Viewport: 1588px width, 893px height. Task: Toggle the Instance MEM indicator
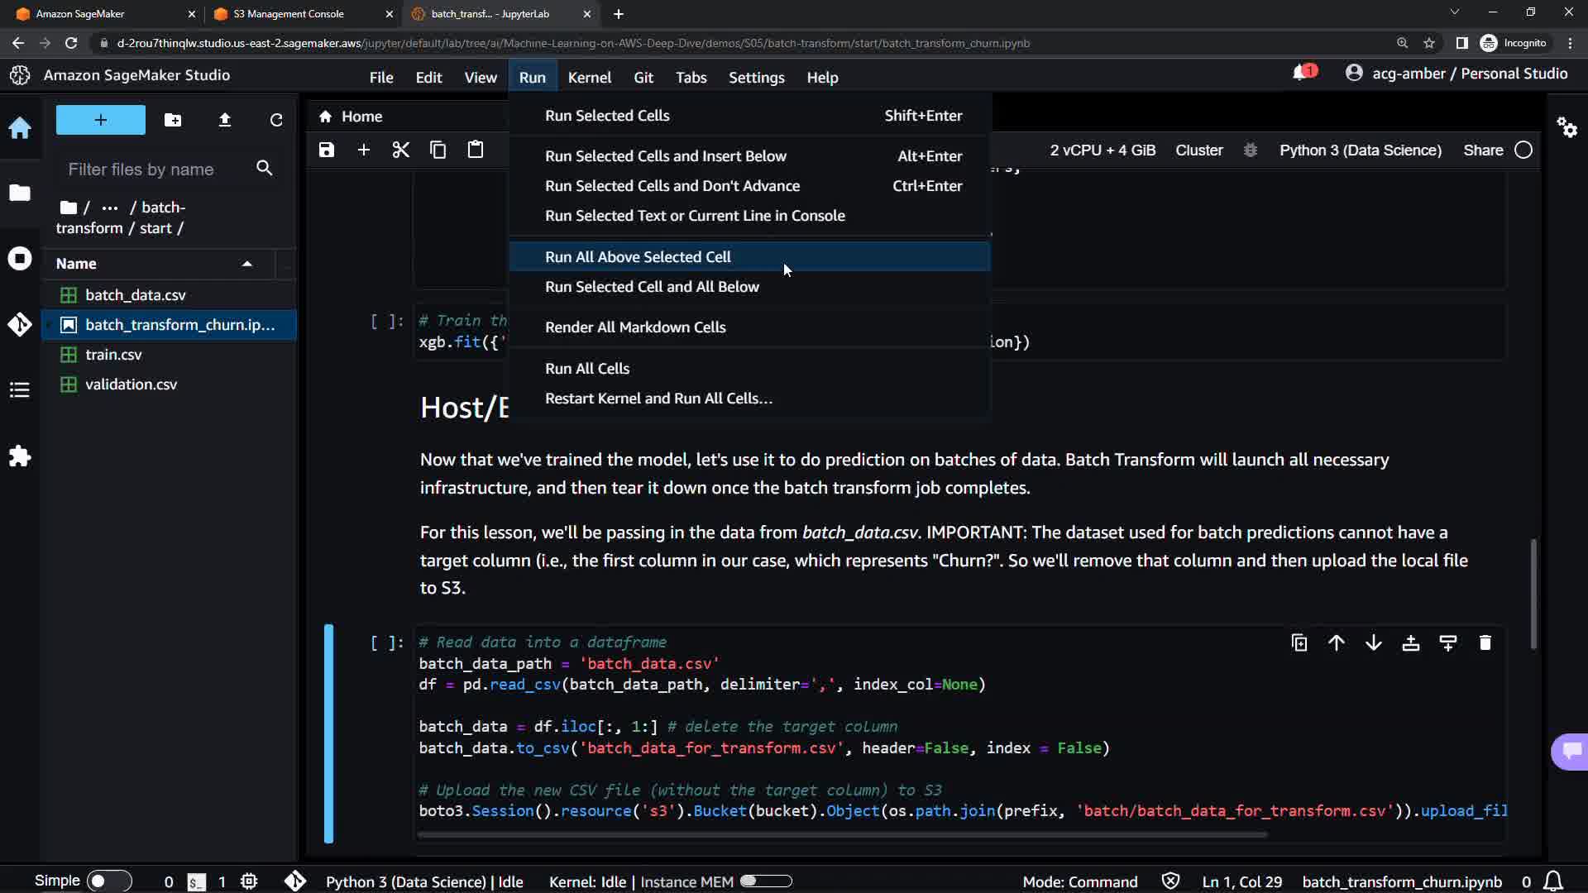point(766,881)
